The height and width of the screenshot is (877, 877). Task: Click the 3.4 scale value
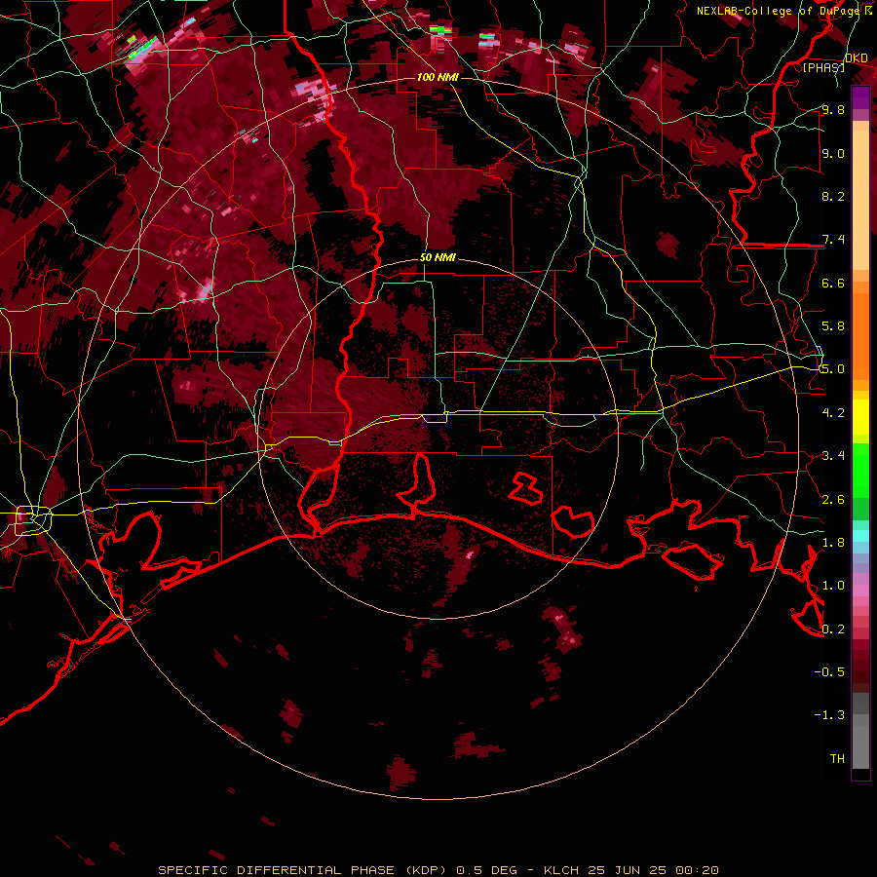pyautogui.click(x=832, y=456)
